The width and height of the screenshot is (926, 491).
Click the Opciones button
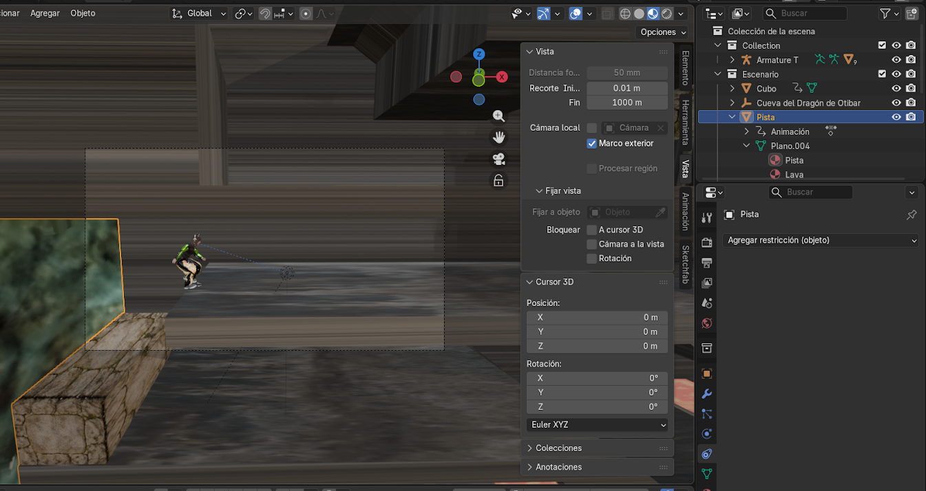click(662, 32)
